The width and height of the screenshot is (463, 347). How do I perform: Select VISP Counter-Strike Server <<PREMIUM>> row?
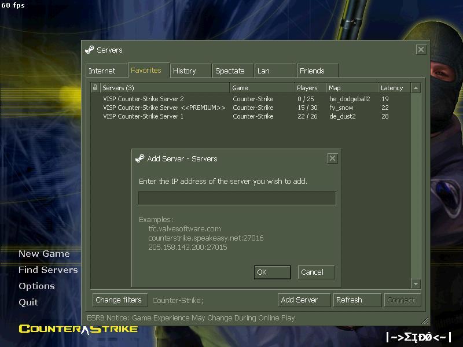coord(251,108)
